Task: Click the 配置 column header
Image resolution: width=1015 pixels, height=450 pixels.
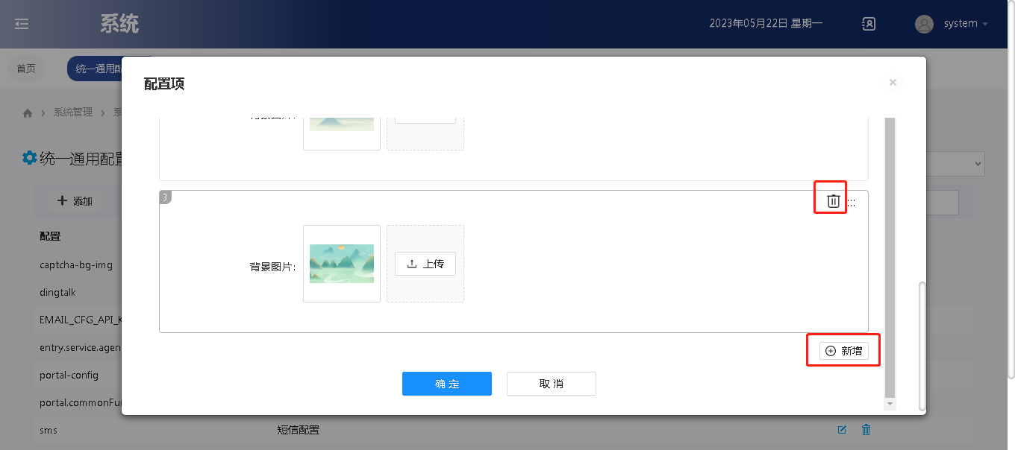Action: point(50,236)
